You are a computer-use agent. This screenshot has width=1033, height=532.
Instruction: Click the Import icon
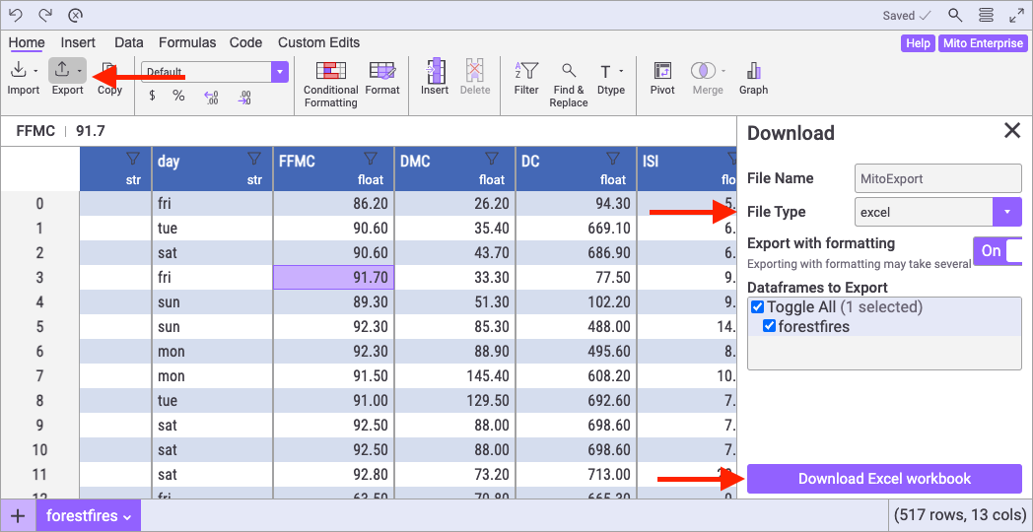coord(19,71)
